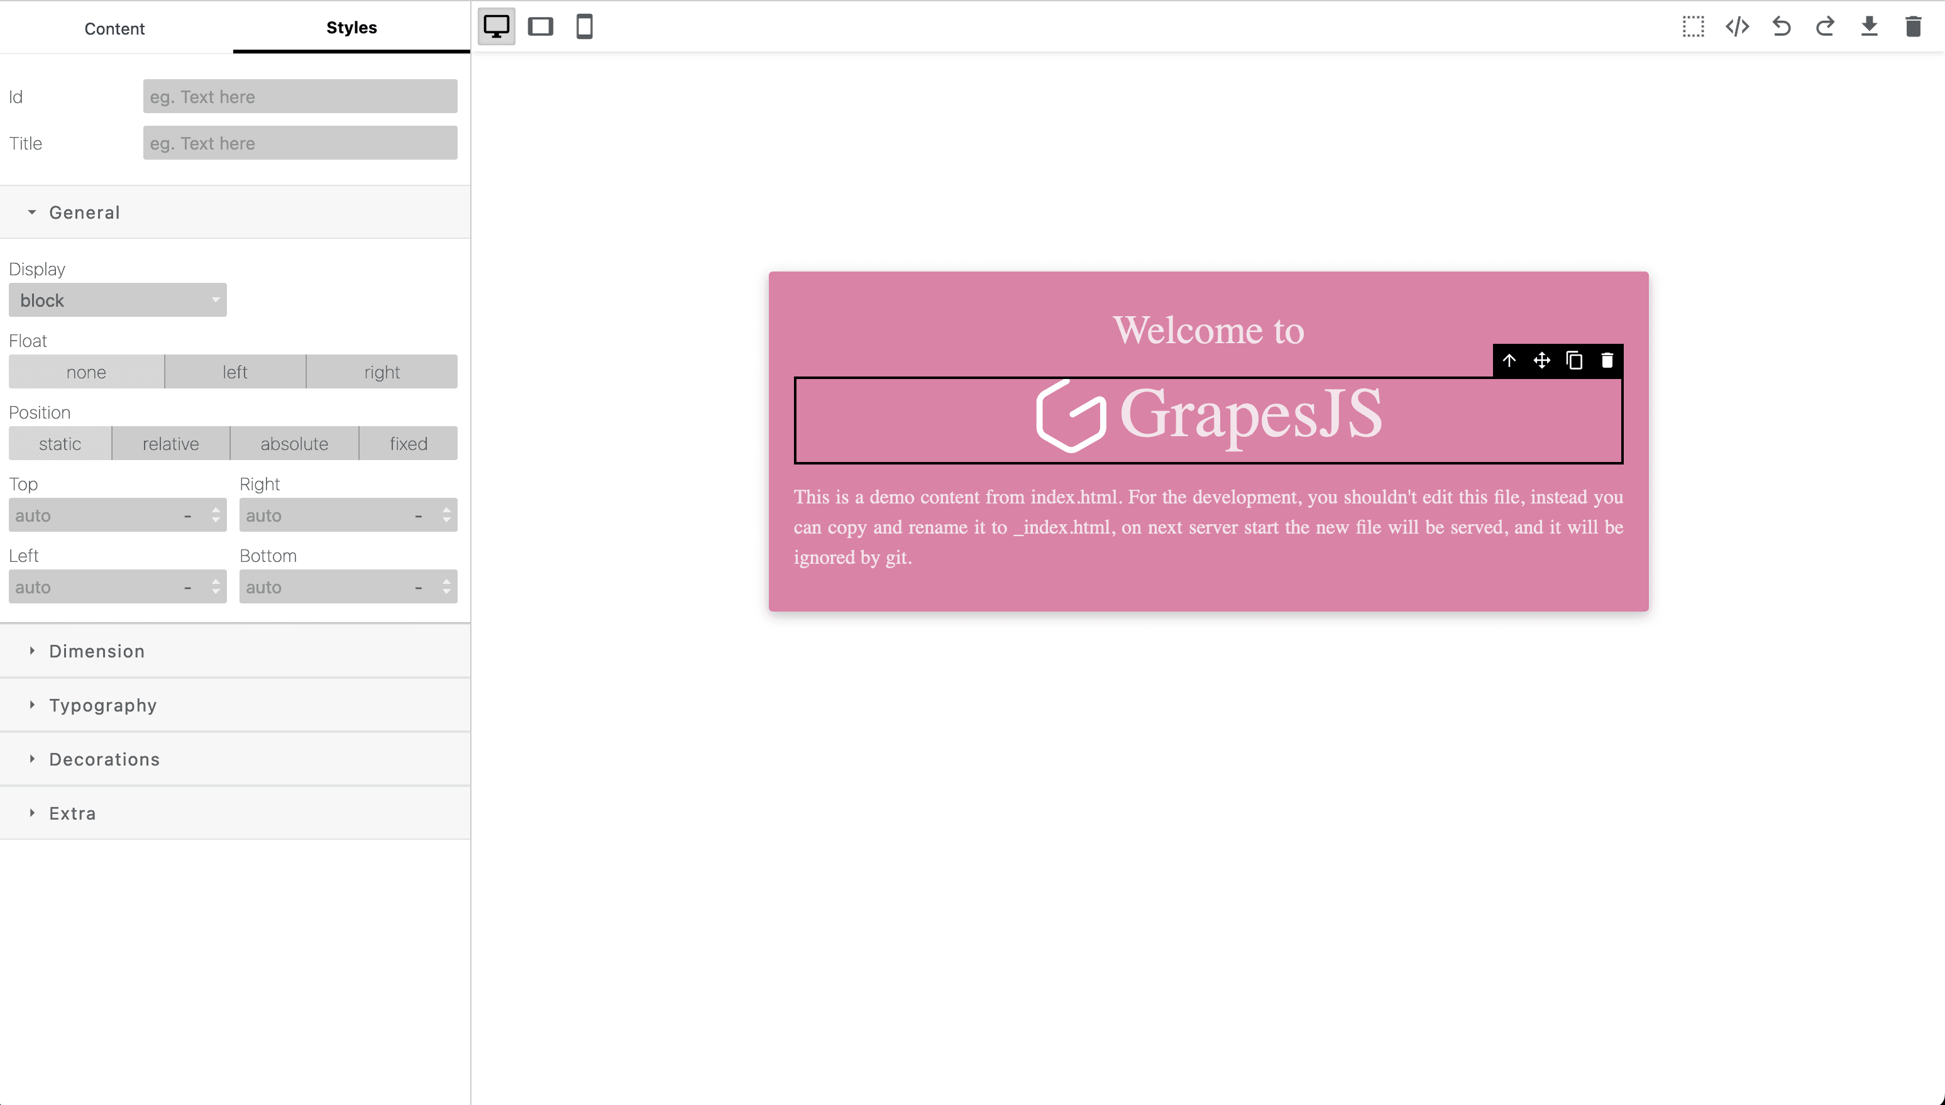The image size is (1945, 1105).
Task: Click the Id input field
Action: click(x=299, y=96)
